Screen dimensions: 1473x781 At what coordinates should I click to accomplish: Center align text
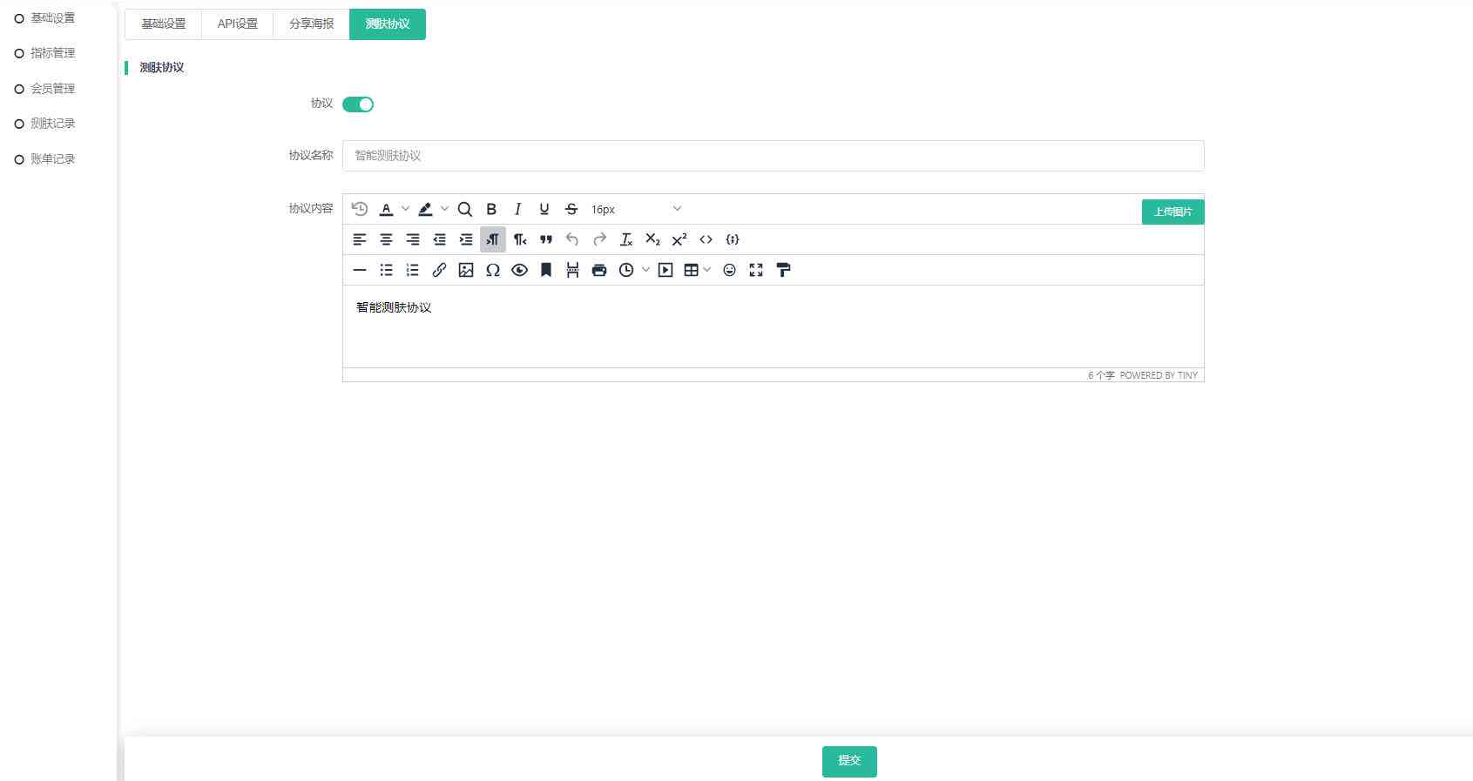[386, 239]
